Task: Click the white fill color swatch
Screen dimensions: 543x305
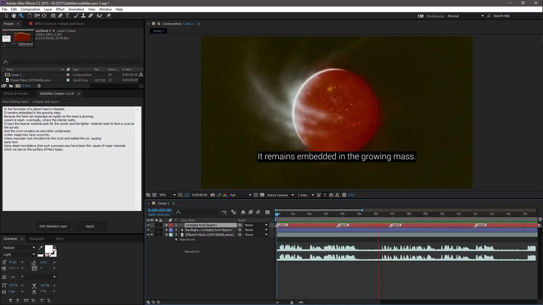Action: pos(49,248)
